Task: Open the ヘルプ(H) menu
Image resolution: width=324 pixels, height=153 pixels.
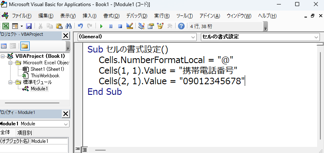Action: click(x=267, y=16)
